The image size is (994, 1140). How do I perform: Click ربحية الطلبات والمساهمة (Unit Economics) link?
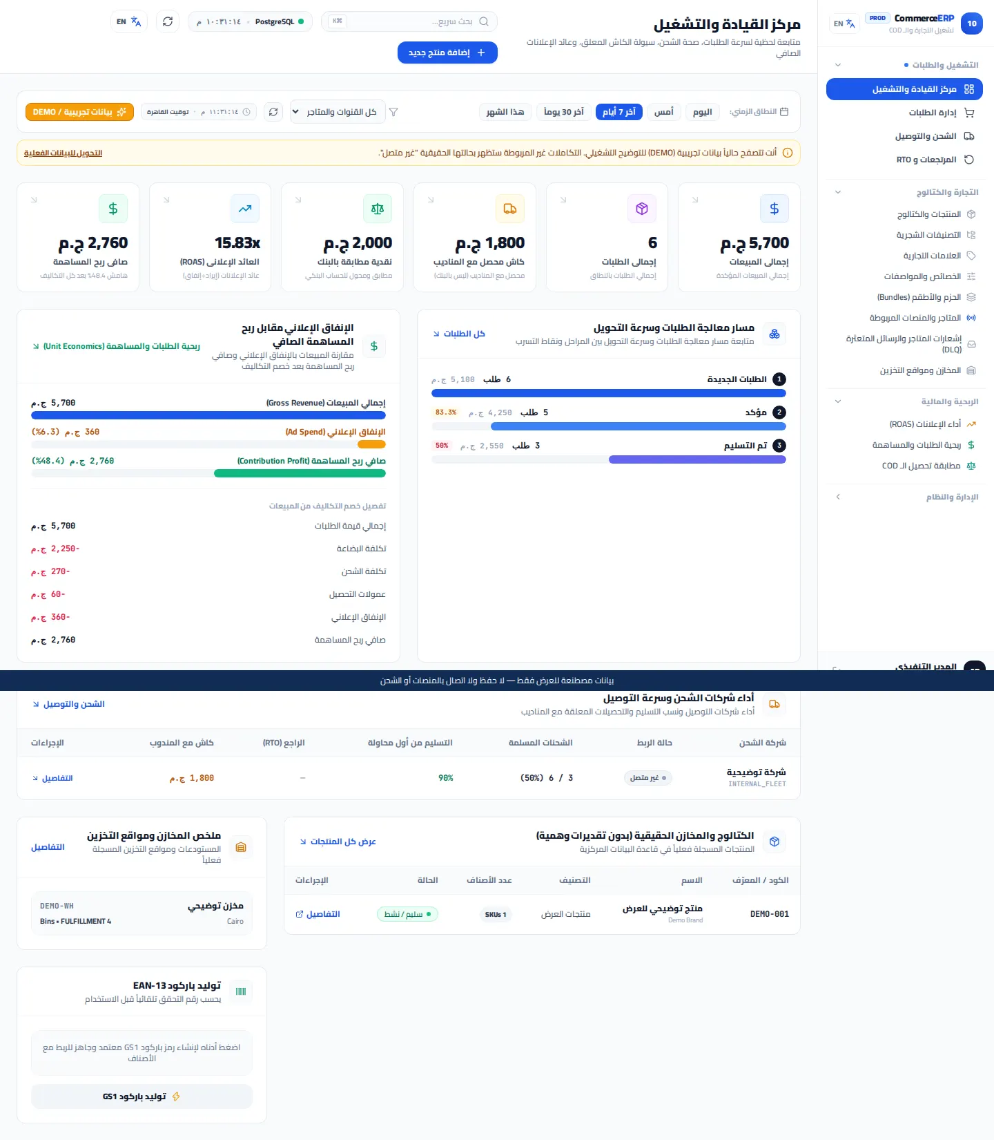coord(117,346)
